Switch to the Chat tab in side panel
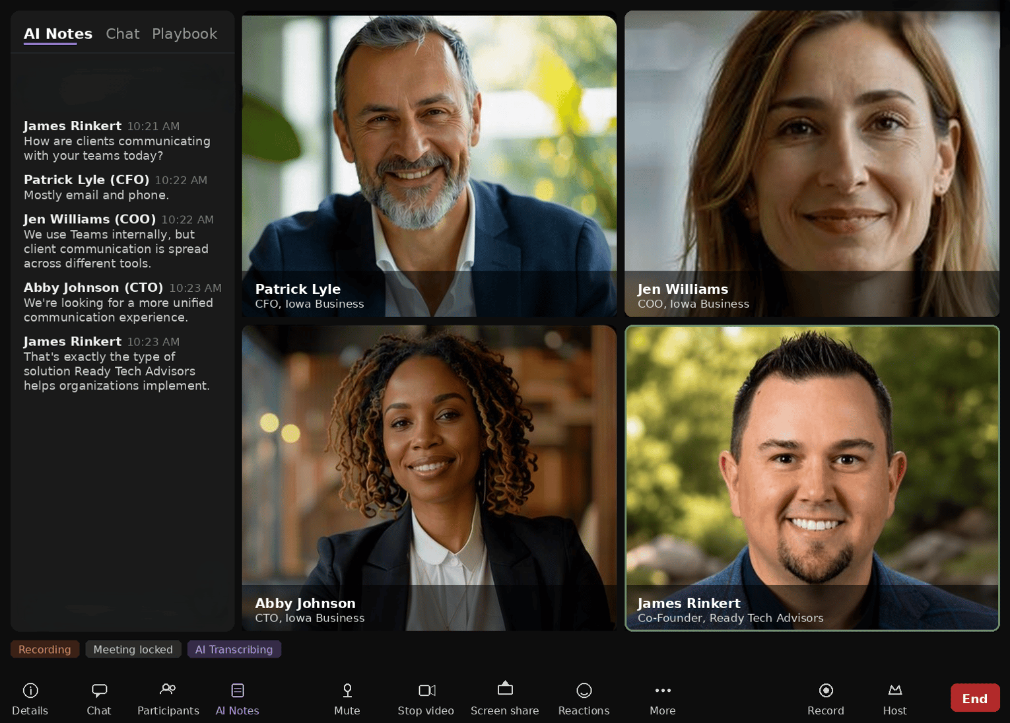This screenshot has height=723, width=1010. [123, 34]
